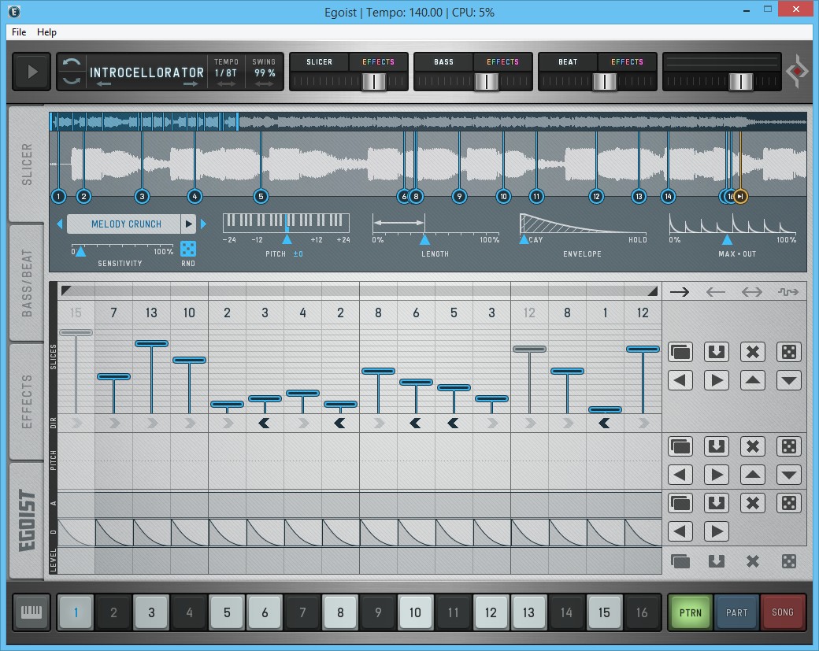Copy the A/D envelope row
Screen dimensions: 819x651
tap(680, 503)
